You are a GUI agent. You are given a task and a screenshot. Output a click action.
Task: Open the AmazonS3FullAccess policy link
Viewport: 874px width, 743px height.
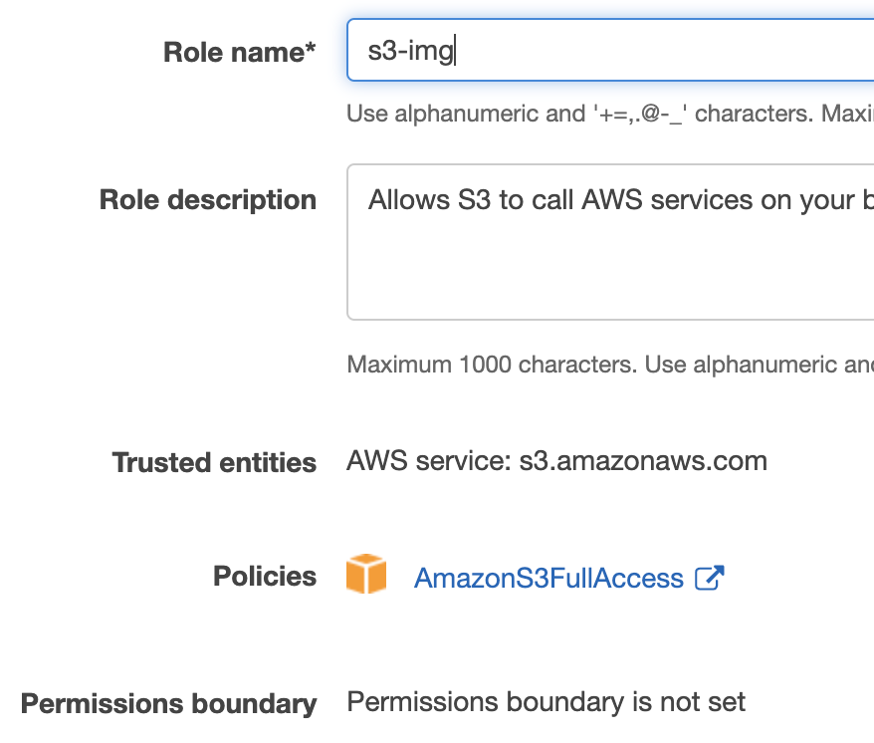pyautogui.click(x=548, y=578)
